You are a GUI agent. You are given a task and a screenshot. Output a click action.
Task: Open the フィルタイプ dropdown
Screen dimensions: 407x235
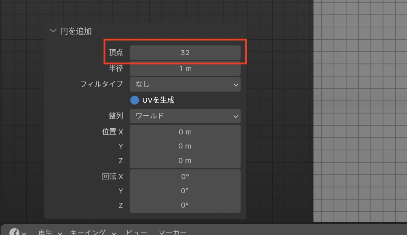[185, 84]
